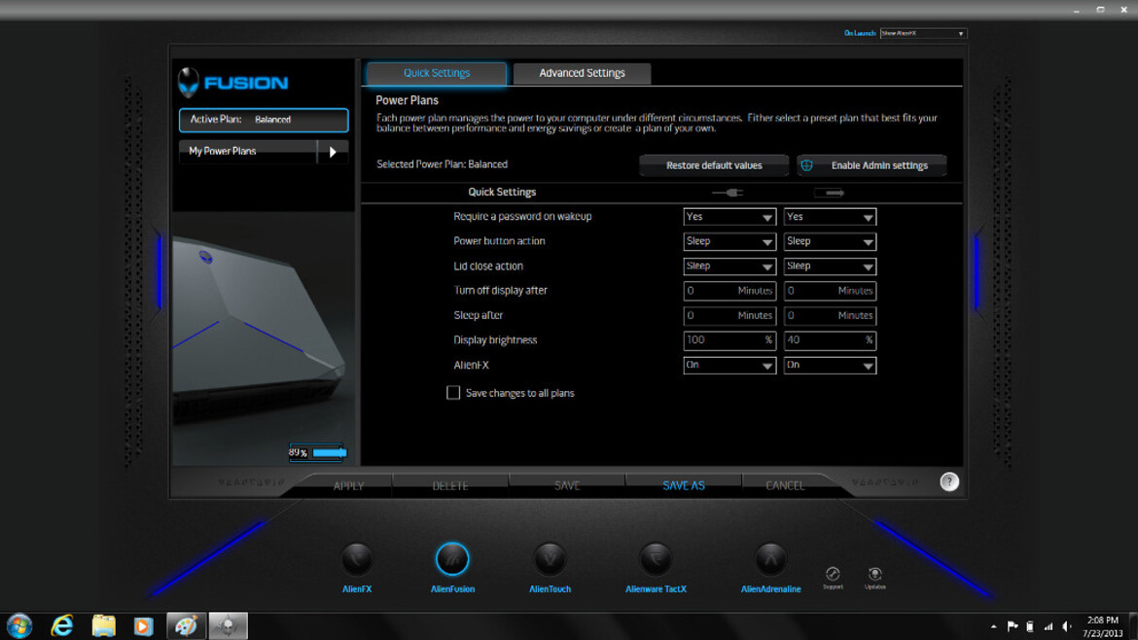Click the volume speaker tray icon
Screen dimensions: 1138x640
point(1066,626)
